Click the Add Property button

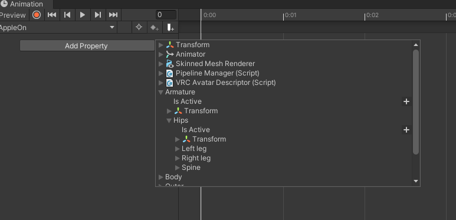[87, 45]
